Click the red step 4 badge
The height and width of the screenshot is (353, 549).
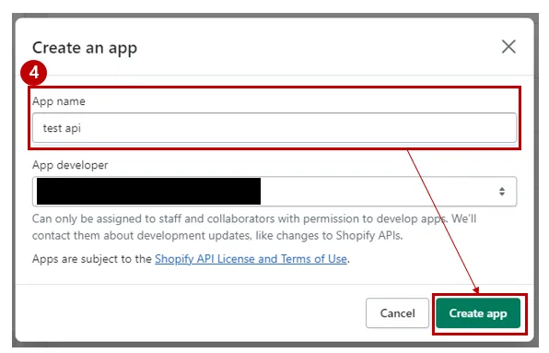[33, 73]
